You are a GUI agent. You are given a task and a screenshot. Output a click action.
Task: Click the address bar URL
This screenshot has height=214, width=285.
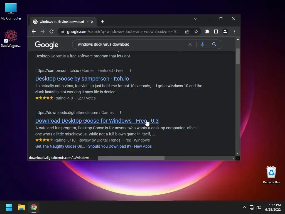(x=124, y=32)
